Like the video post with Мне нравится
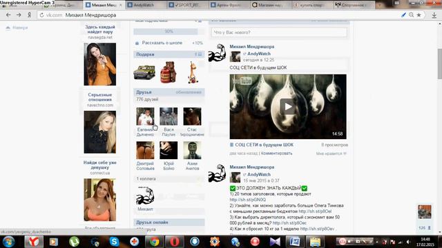This screenshot has width=442, height=248. (331, 154)
